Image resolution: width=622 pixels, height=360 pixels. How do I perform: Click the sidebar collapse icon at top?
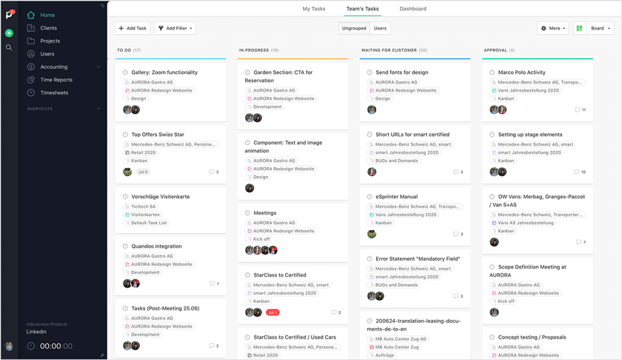coord(102,6)
